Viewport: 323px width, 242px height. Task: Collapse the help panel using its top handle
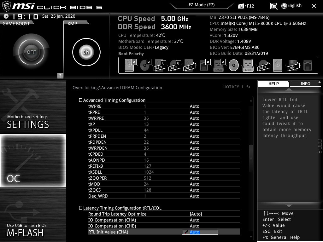click(289, 89)
